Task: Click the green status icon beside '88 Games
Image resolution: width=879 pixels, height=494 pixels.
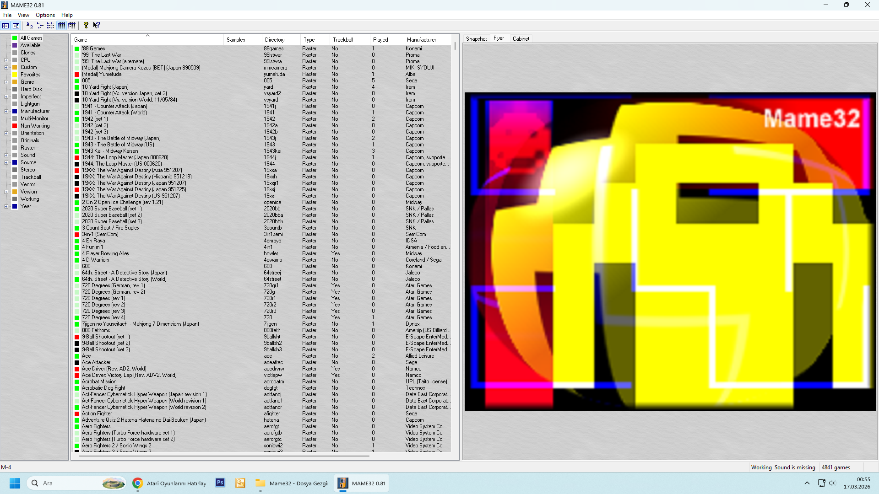Action: pos(77,48)
